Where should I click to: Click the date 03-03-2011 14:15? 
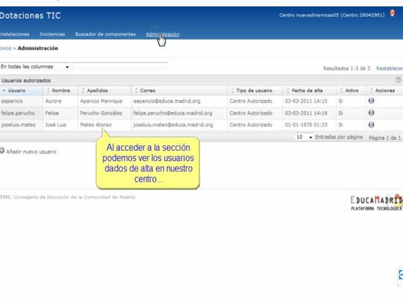pyautogui.click(x=306, y=101)
